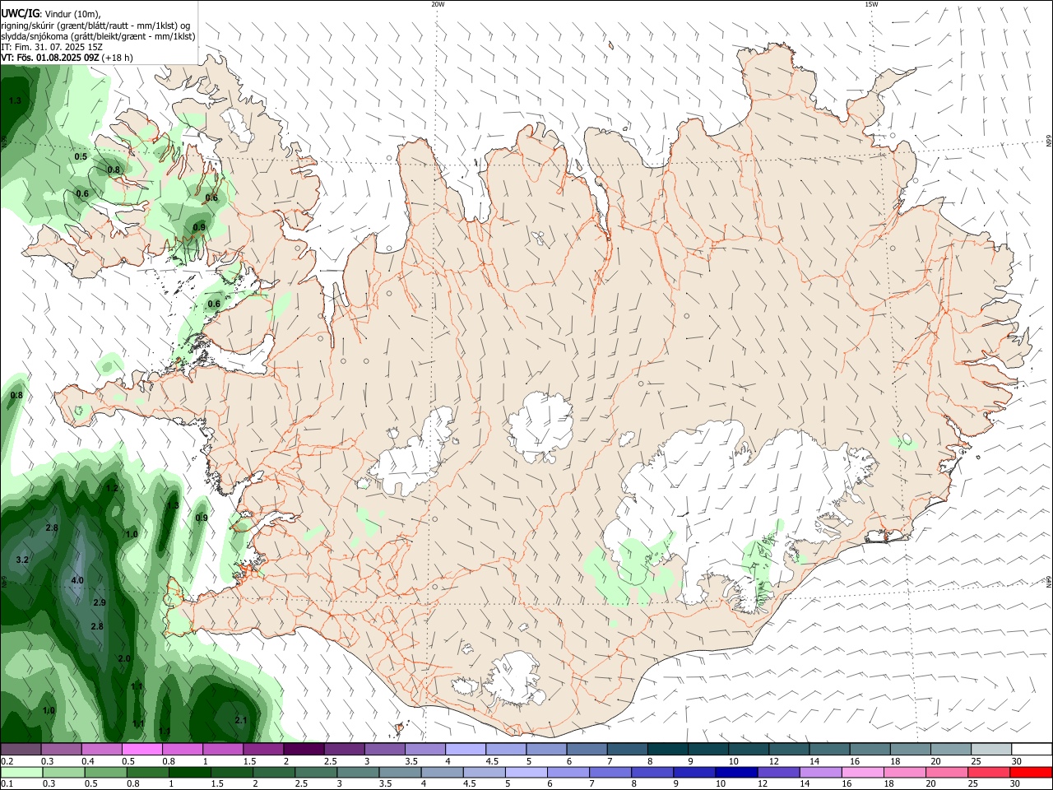Select the 'rigning/skúrir' legend description line
This screenshot has width=1053, height=790.
[x=95, y=26]
